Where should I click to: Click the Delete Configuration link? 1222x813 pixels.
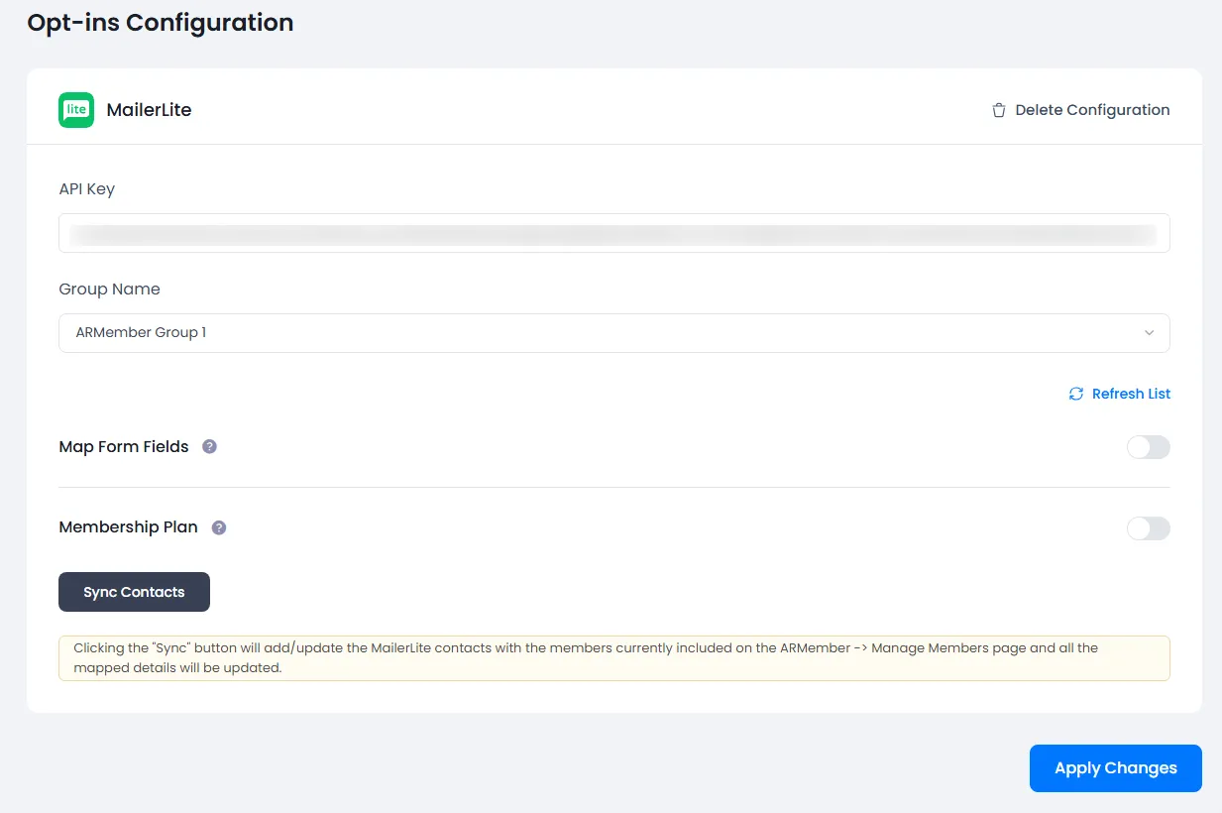click(1092, 110)
